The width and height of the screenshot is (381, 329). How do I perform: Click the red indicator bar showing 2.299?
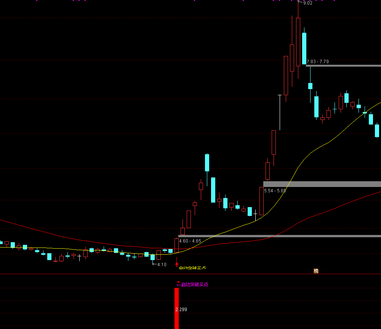click(x=176, y=308)
